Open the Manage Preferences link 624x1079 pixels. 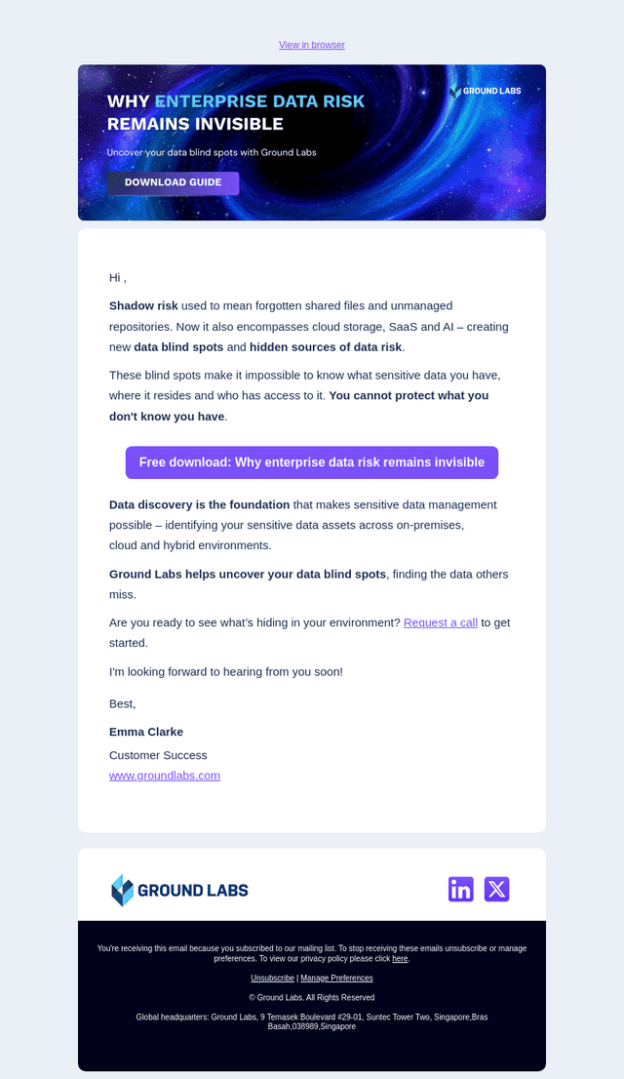[336, 978]
